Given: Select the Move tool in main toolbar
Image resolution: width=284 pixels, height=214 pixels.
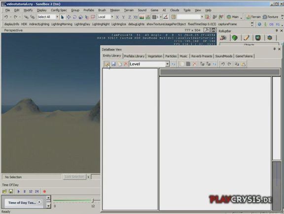Looking at the screenshot, I should tap(69, 17).
